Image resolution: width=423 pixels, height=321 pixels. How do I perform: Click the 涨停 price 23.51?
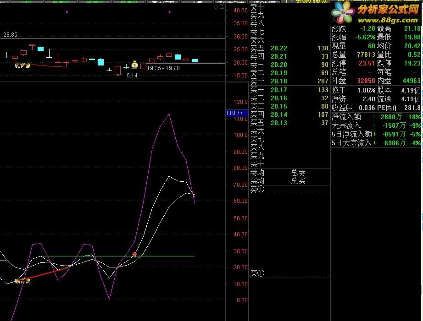(367, 64)
